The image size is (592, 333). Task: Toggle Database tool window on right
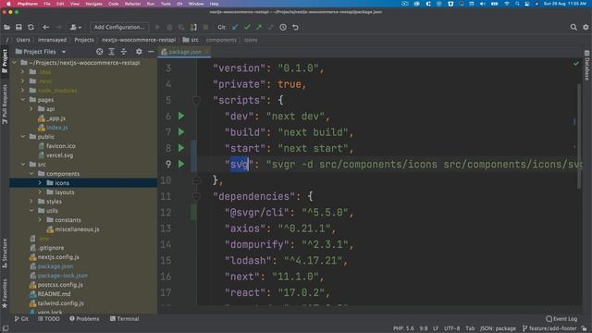(586, 66)
